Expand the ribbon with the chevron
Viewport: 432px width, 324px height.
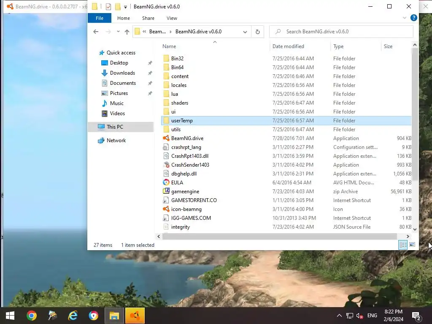click(404, 18)
